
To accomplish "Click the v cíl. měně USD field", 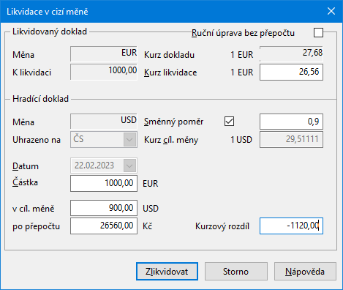I will click(104, 208).
